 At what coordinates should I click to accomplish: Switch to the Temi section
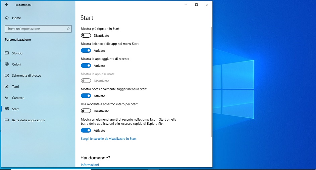[x=15, y=87]
